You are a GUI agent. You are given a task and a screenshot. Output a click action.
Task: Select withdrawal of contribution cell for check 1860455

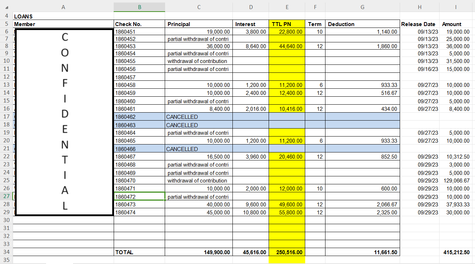pyautogui.click(x=198, y=61)
